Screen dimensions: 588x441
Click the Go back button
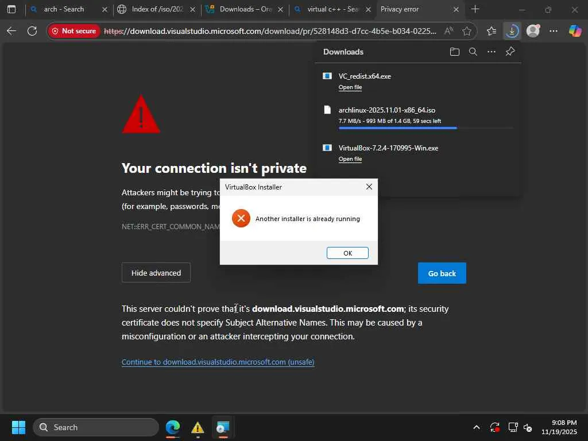[442, 273]
